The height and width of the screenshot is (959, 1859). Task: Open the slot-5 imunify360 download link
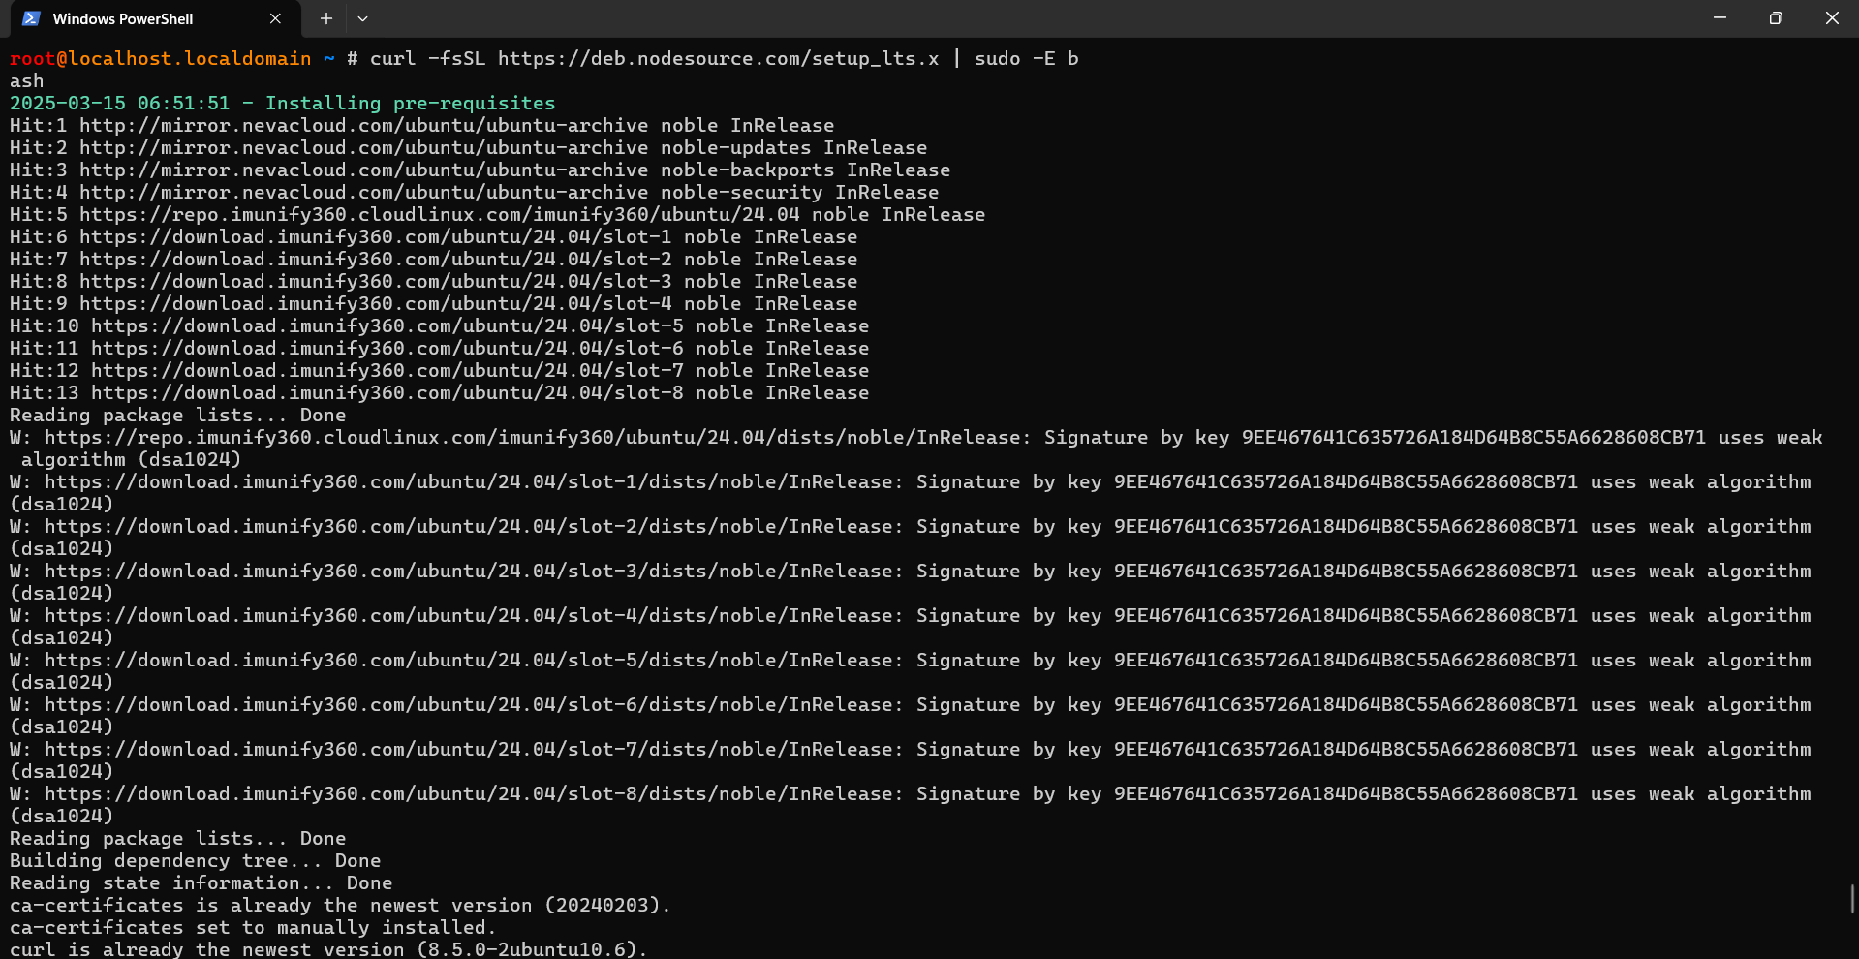pos(386,325)
